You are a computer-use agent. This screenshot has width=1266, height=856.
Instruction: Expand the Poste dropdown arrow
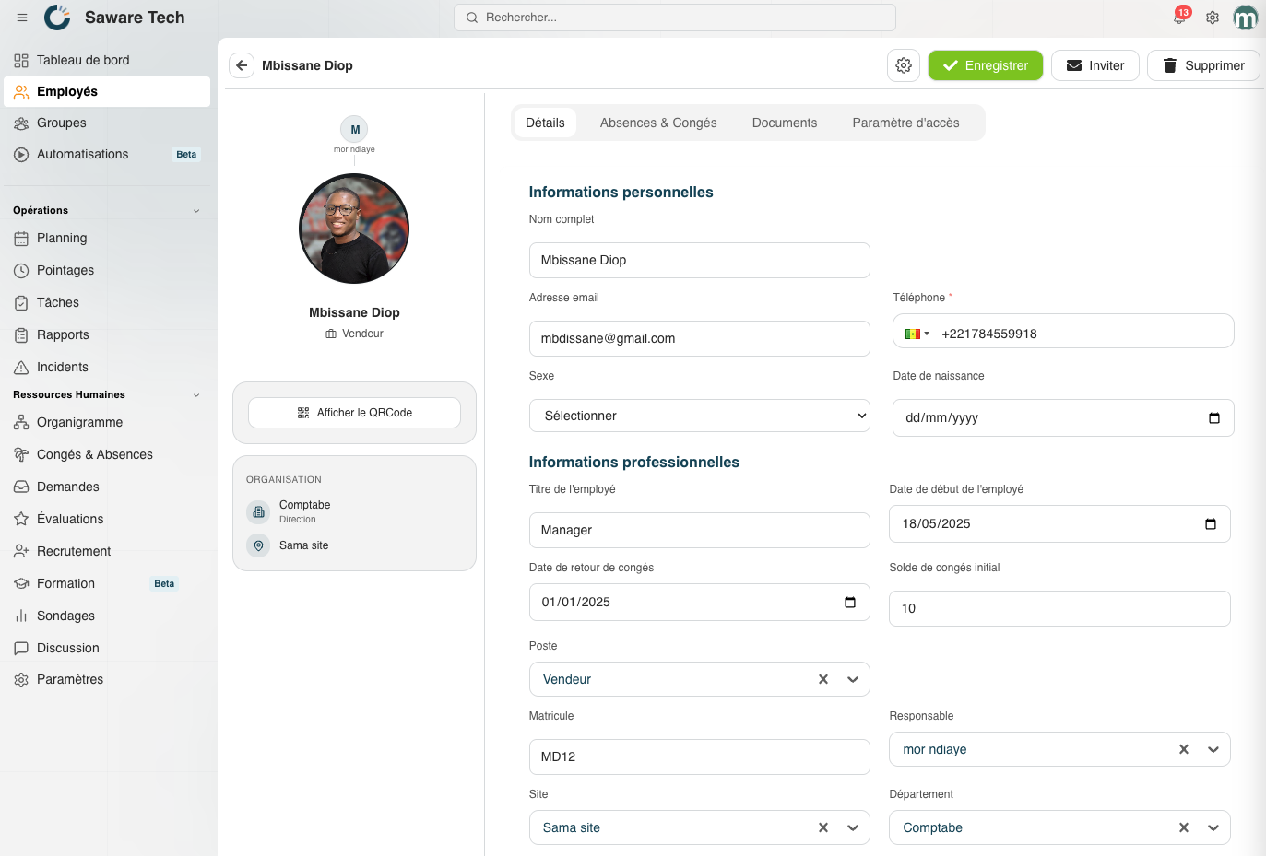tap(853, 679)
